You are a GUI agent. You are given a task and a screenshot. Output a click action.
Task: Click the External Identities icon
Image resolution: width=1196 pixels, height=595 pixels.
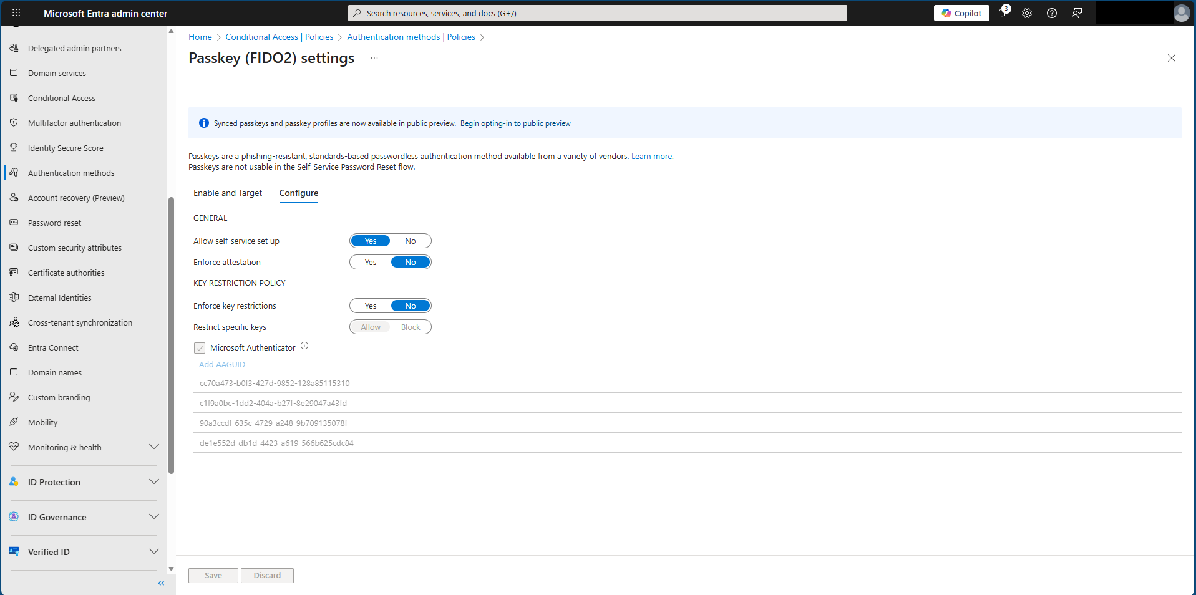[x=14, y=297]
